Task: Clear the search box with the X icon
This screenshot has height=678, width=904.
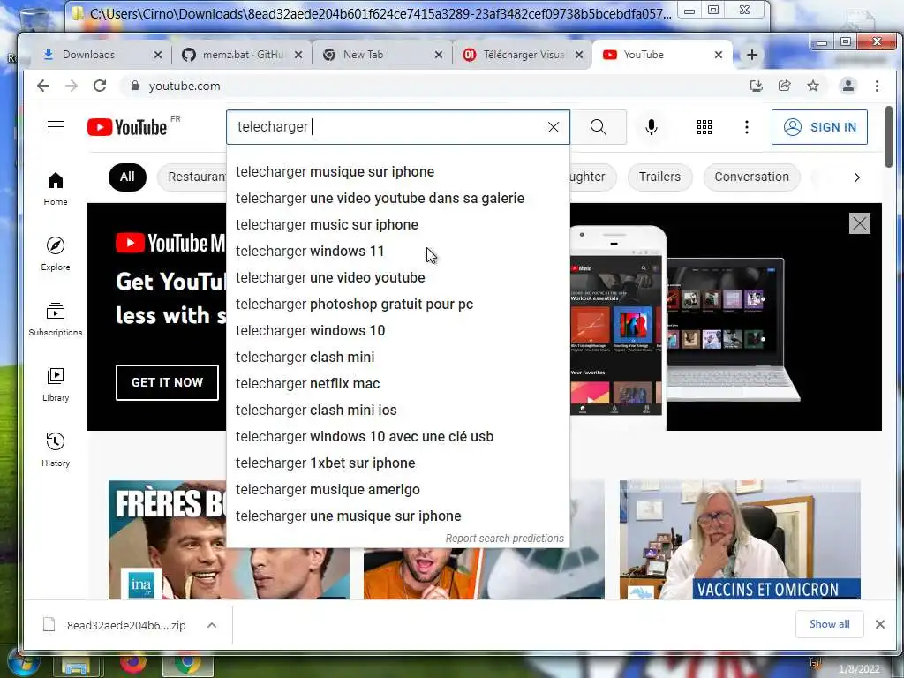Action: [x=554, y=127]
